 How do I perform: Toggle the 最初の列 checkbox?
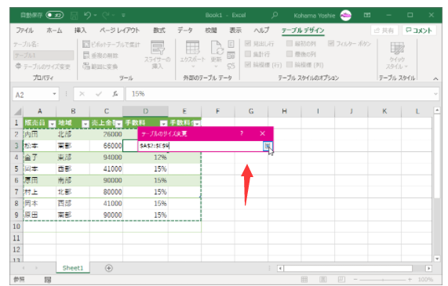290,43
